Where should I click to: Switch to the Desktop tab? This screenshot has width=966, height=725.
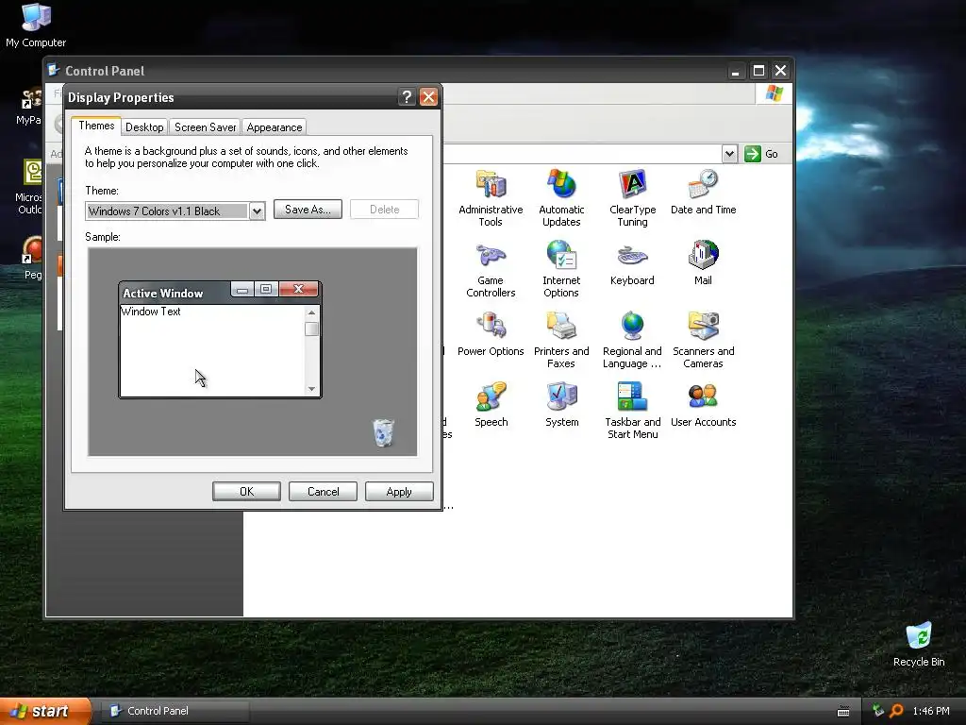(x=144, y=127)
